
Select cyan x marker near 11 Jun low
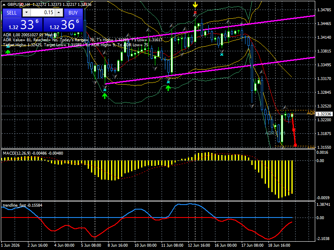pos(168,82)
